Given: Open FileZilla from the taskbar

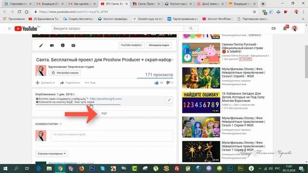Looking at the screenshot, I should (177, 169).
